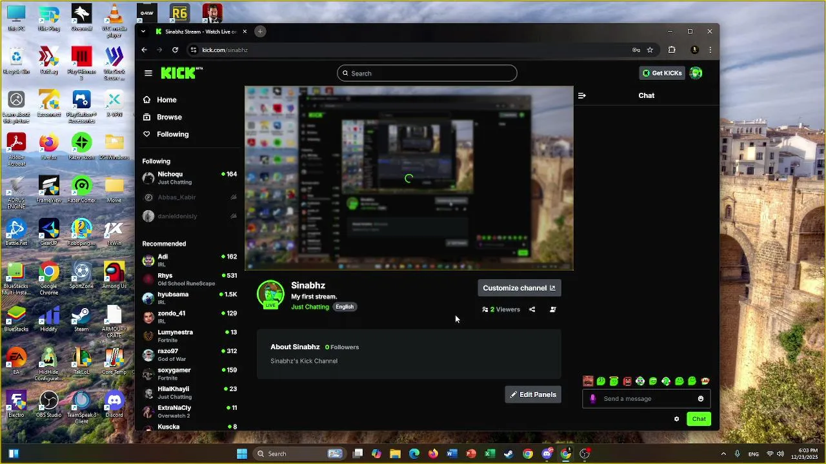
Task: Open the Browse sidebar item
Action: pyautogui.click(x=162, y=117)
